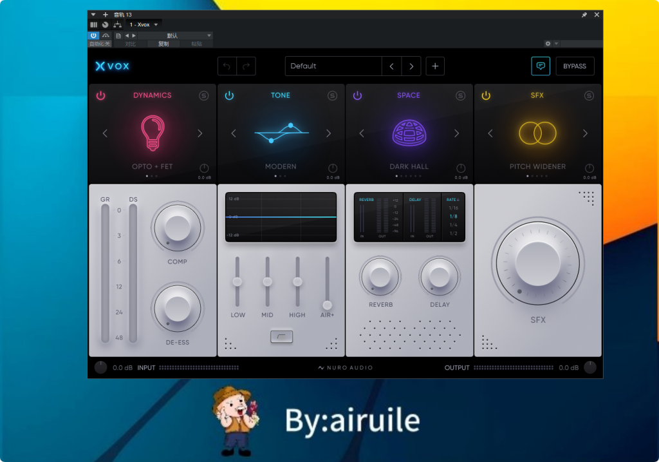Viewport: 659px width, 462px height.
Task: Solo the DYNAMICS module with S icon
Action: (x=204, y=95)
